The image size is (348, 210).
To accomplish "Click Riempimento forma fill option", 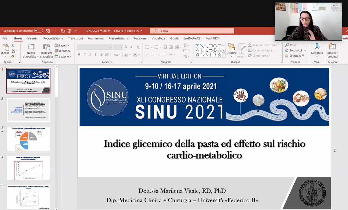I will coord(263,45).
